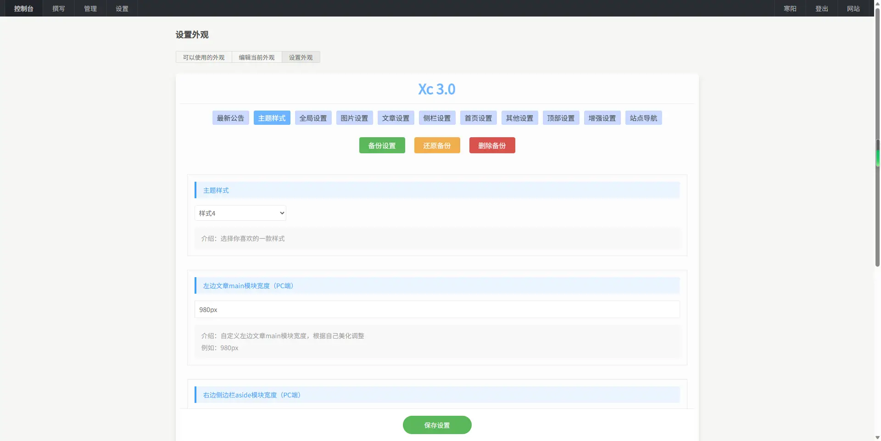Go to 站点导航 section
The height and width of the screenshot is (441, 881).
(x=643, y=118)
